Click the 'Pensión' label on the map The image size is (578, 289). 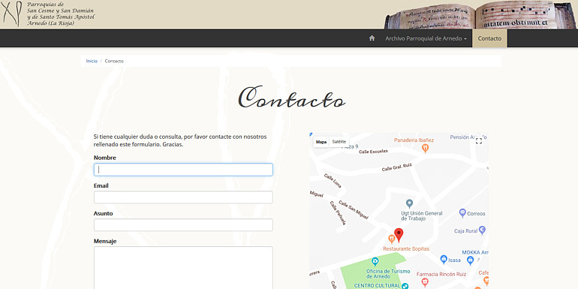point(468,137)
